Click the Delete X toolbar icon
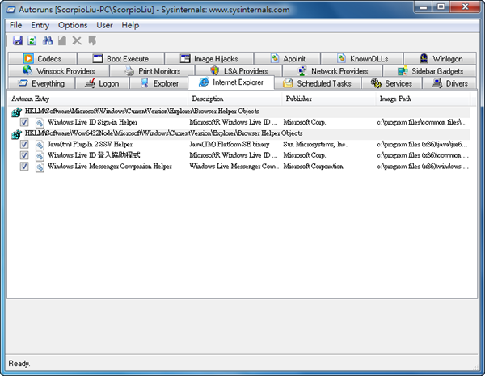 click(x=77, y=40)
